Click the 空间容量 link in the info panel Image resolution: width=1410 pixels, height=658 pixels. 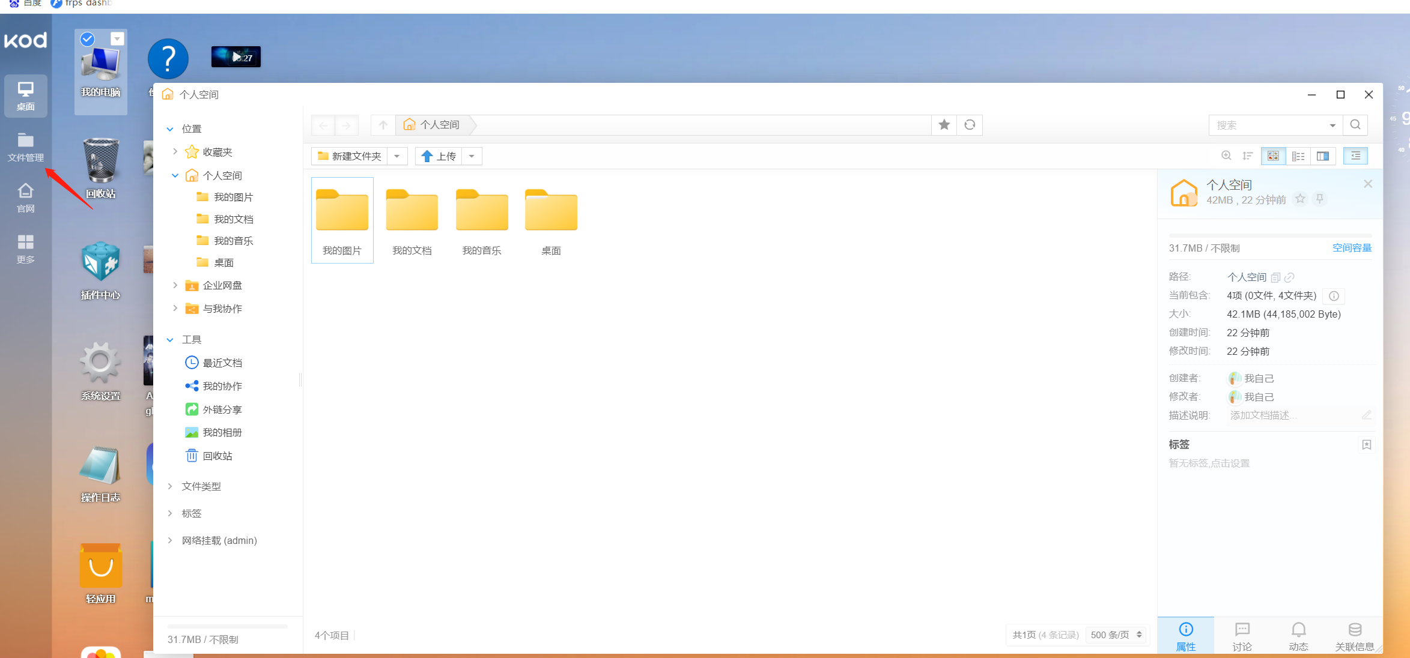(1352, 248)
